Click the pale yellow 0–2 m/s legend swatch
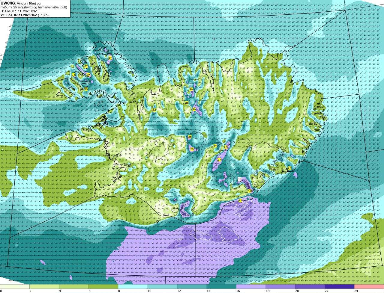This screenshot has height=293, width=384. (x=15, y=286)
